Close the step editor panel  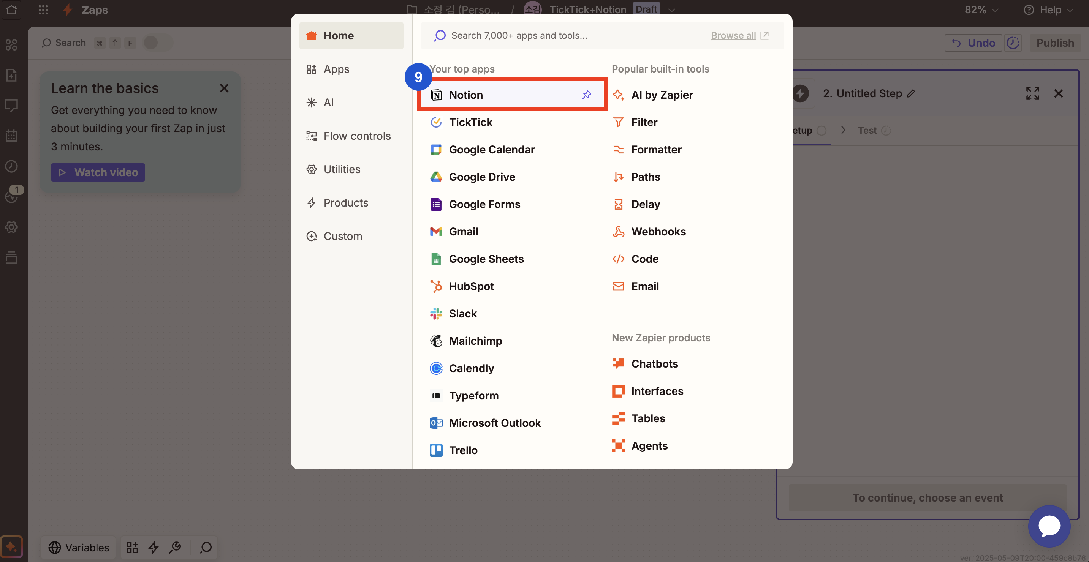(1058, 93)
